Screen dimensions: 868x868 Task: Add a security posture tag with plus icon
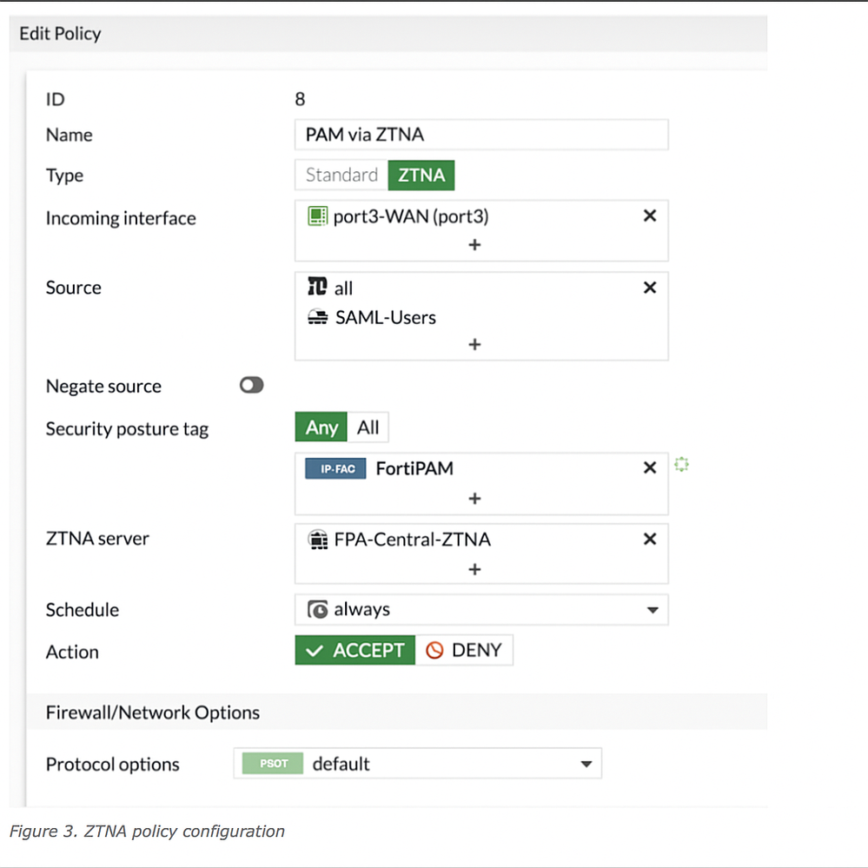pos(474,499)
